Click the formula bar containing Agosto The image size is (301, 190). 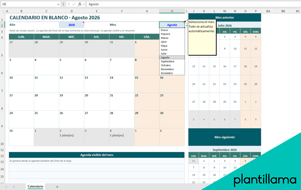click(x=194, y=4)
